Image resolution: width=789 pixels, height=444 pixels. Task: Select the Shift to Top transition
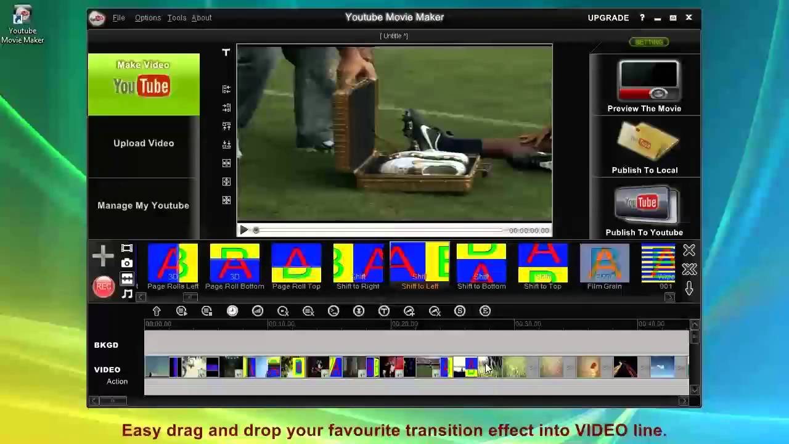coord(542,267)
